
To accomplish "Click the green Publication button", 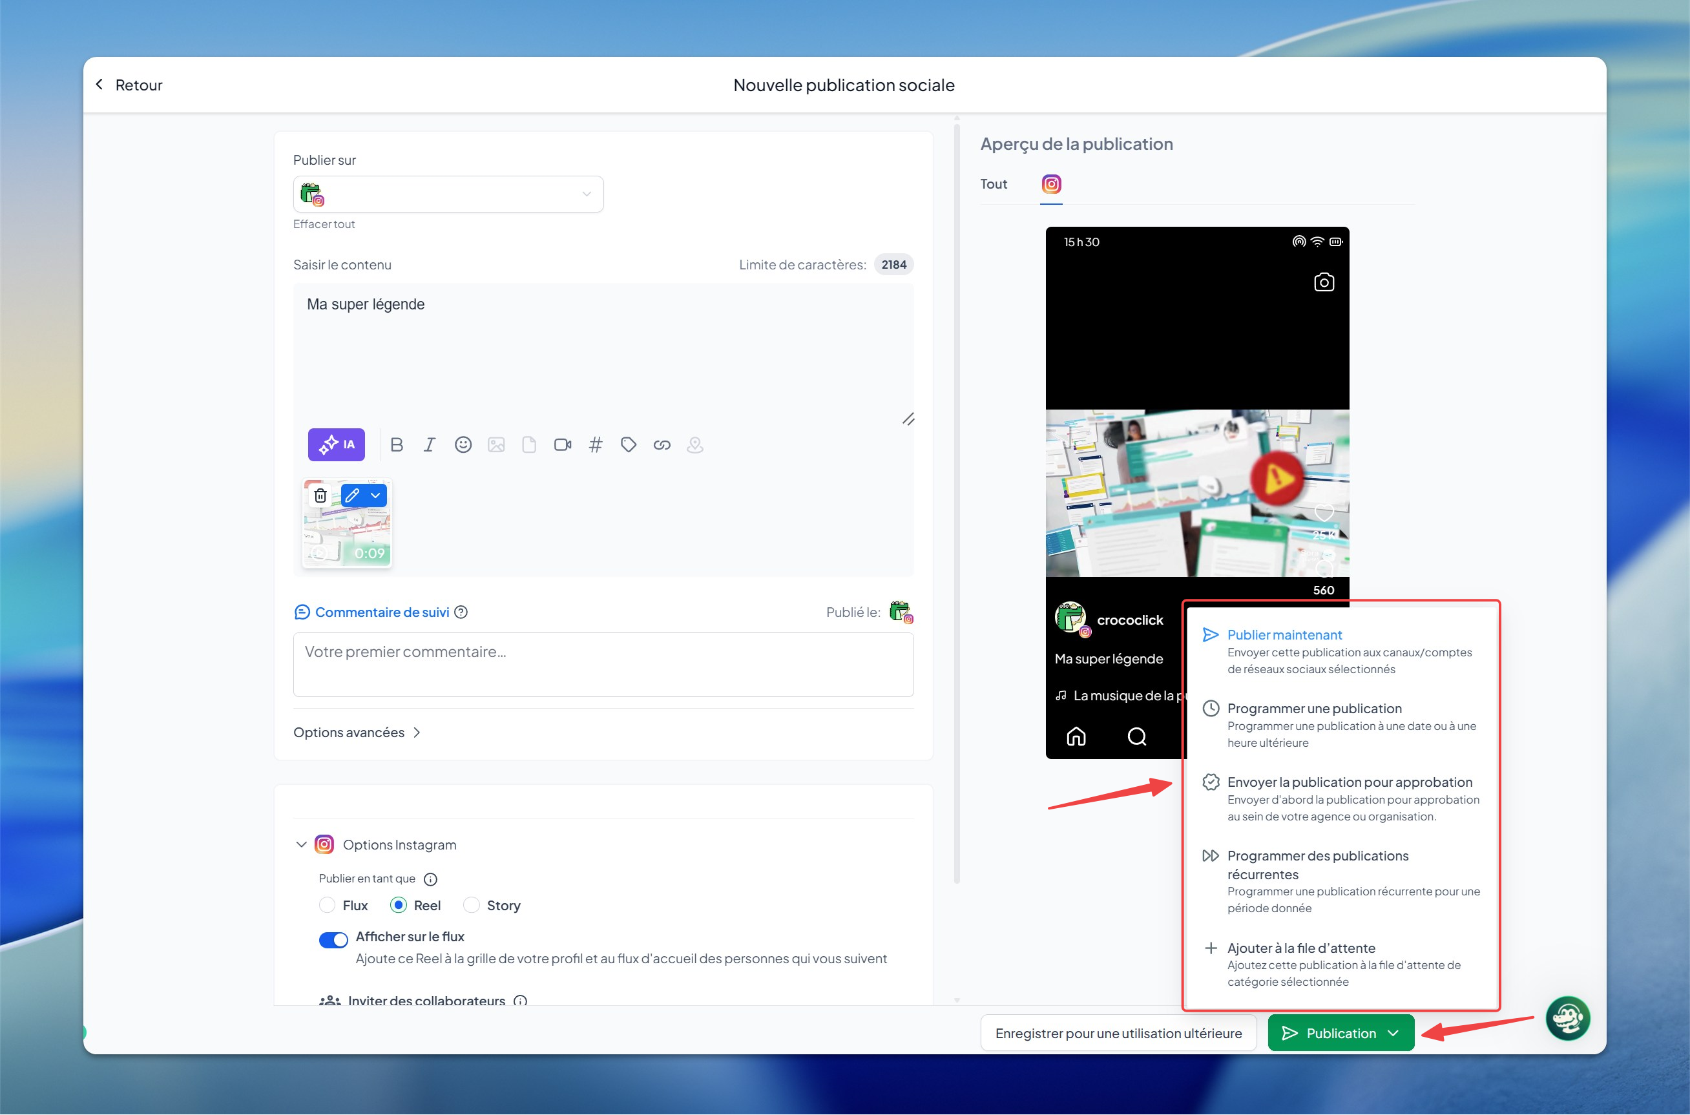I will (1341, 1033).
